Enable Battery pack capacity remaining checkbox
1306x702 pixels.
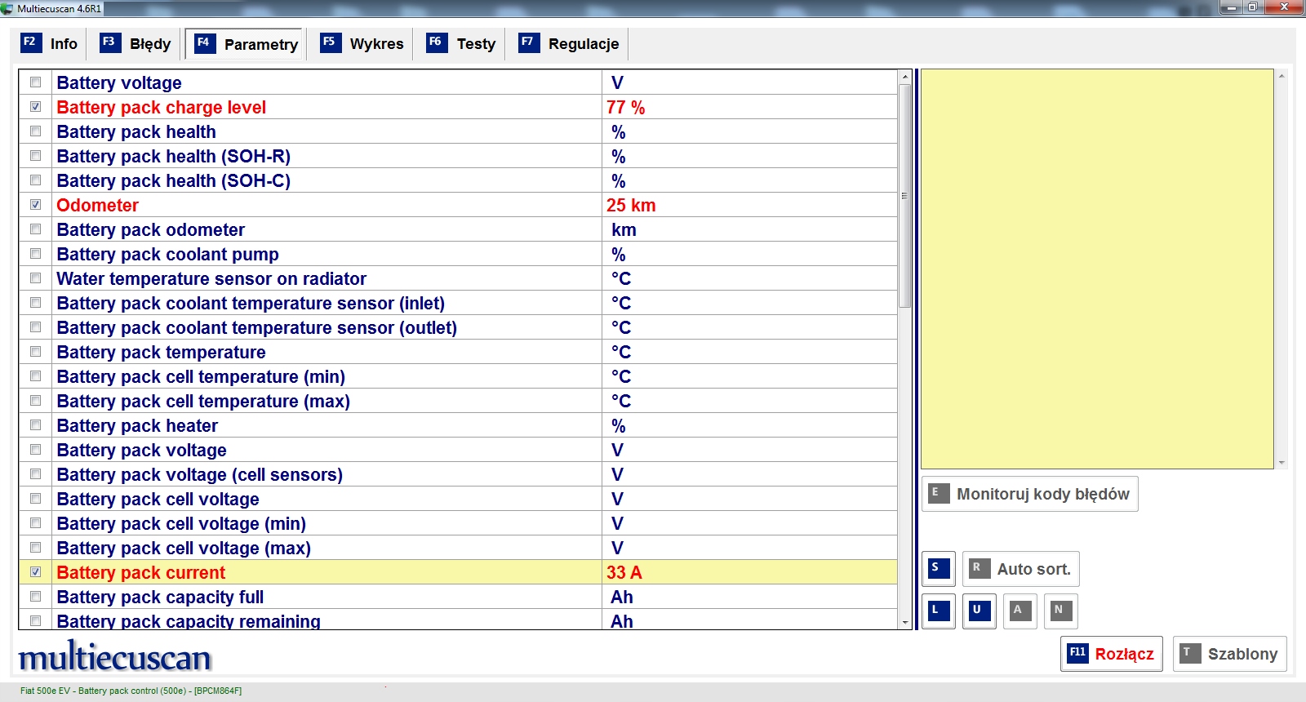click(x=35, y=621)
